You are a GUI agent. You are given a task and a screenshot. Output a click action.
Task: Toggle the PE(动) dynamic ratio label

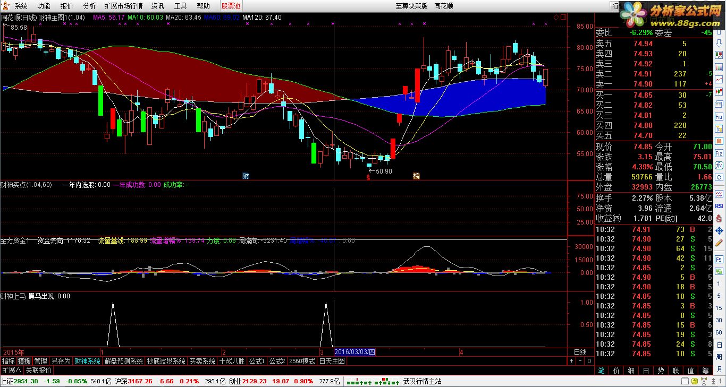(667, 218)
